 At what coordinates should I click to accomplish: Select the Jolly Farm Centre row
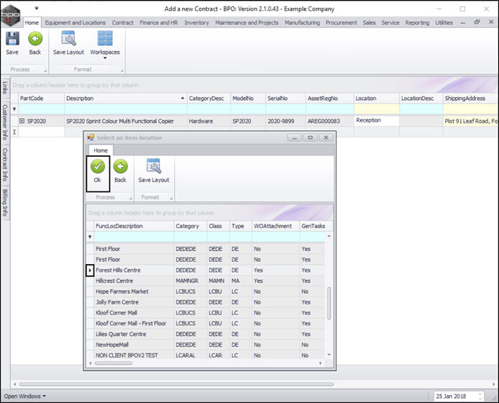pos(205,302)
